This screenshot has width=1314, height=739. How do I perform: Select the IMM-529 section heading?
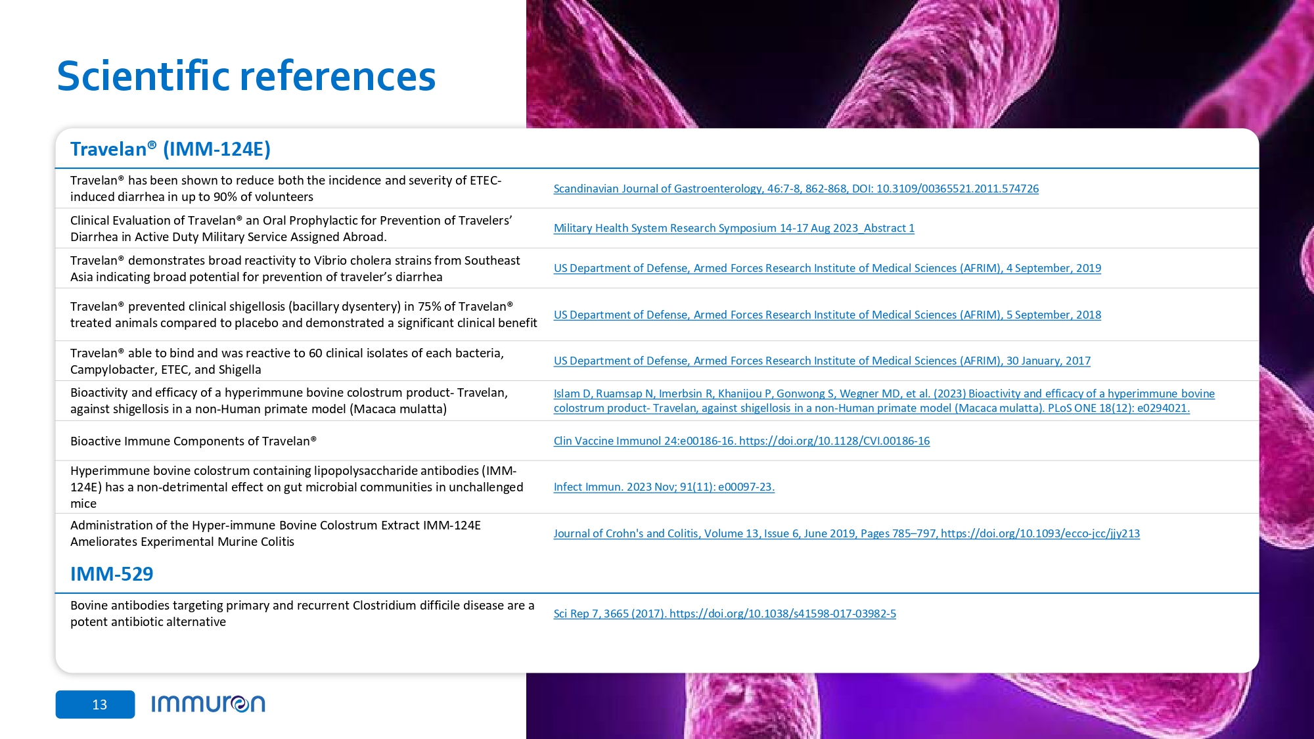coord(112,573)
